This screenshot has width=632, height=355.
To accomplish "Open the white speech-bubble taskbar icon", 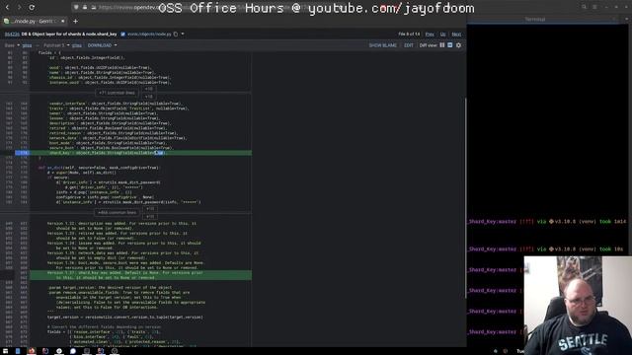I will [x=73, y=351].
